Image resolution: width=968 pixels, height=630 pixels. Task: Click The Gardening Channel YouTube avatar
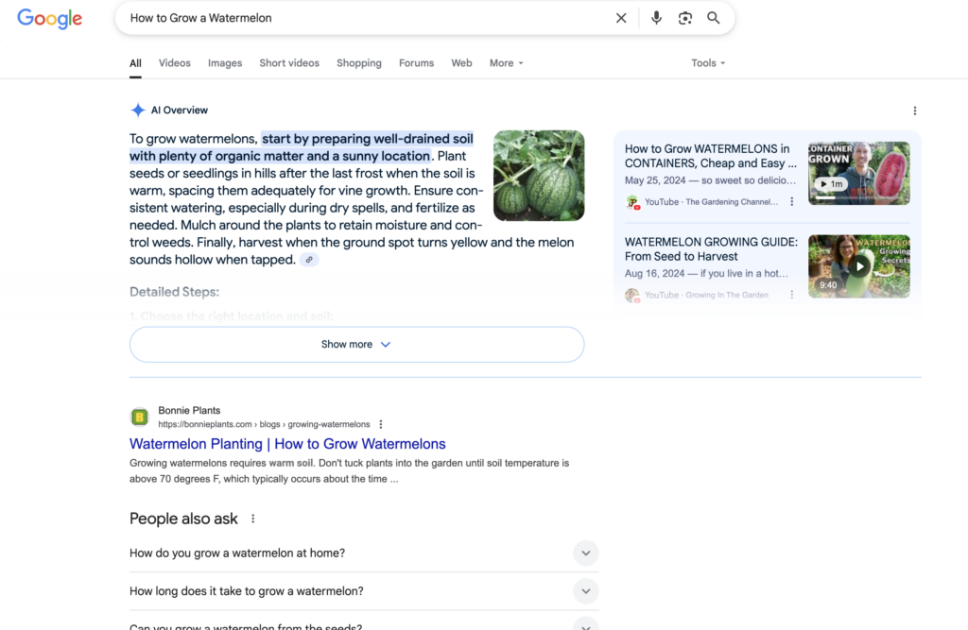(x=632, y=202)
